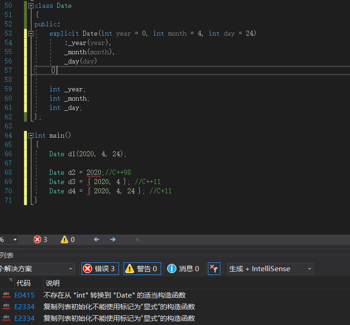The width and height of the screenshot is (350, 325).
Task: Select the last E2334 row IntelliSense icon
Action: click(6, 319)
